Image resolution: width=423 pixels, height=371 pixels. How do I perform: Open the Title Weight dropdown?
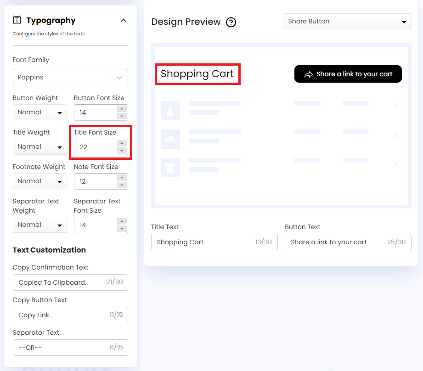(x=39, y=146)
